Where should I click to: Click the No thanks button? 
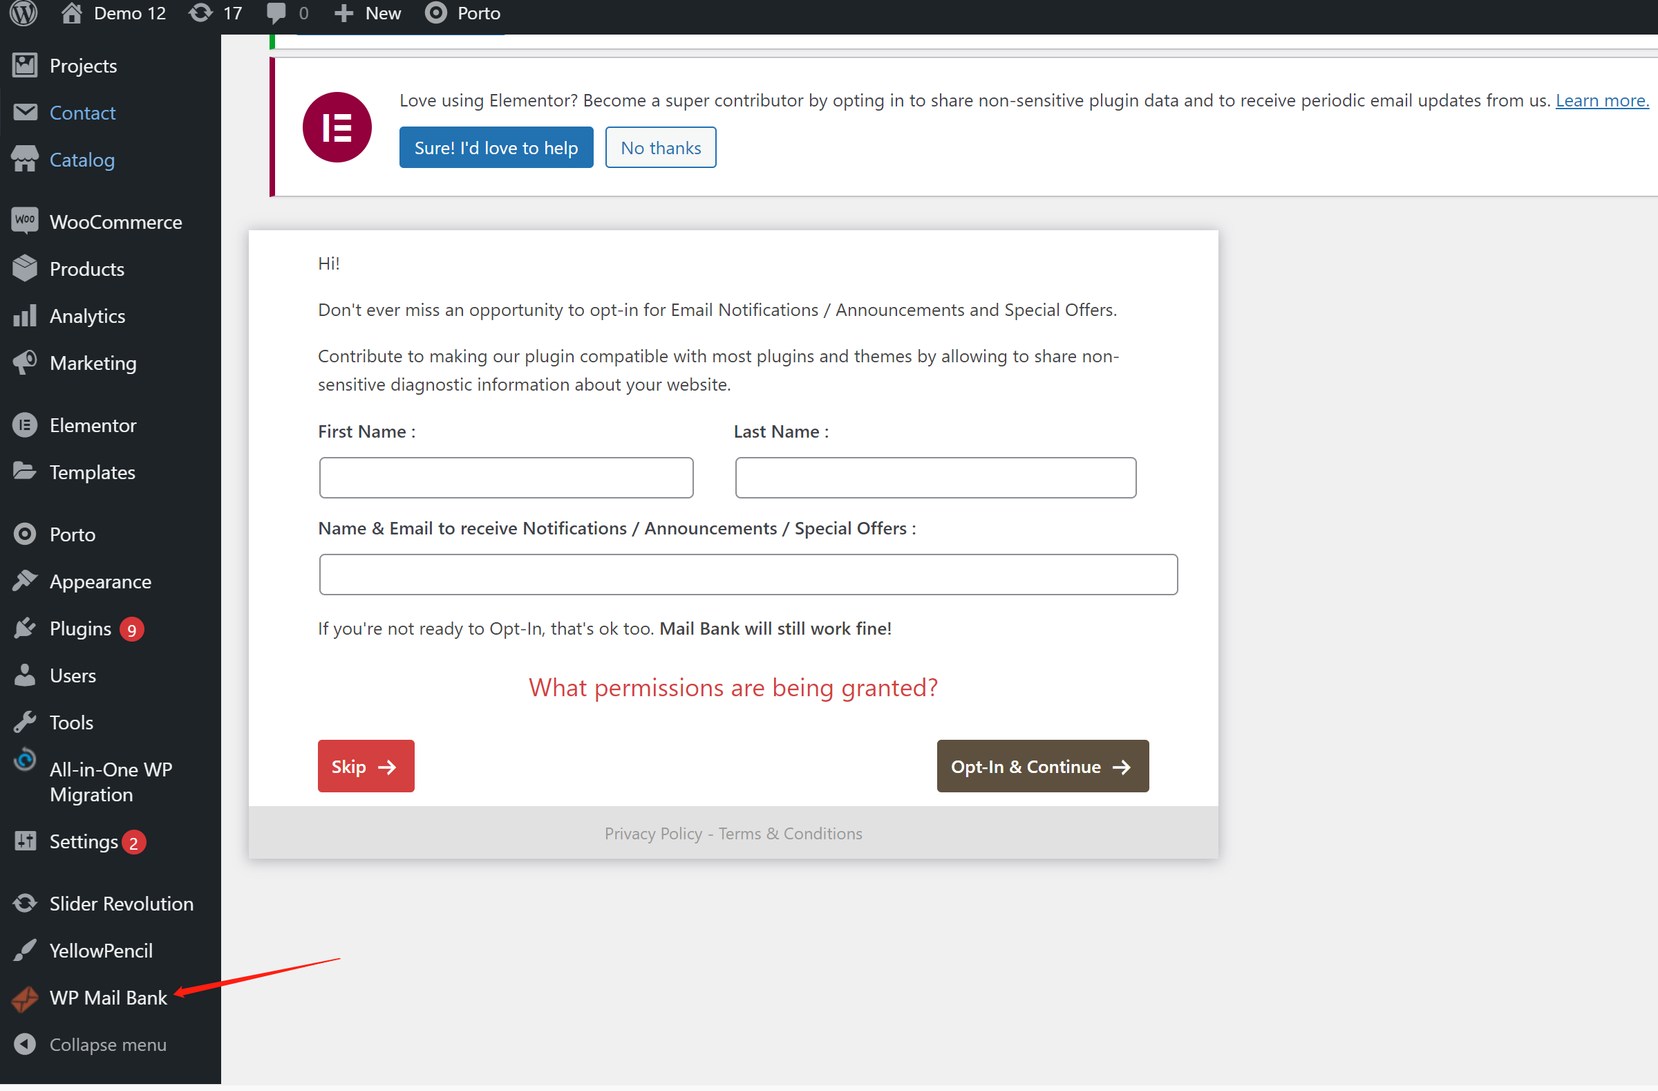(661, 147)
